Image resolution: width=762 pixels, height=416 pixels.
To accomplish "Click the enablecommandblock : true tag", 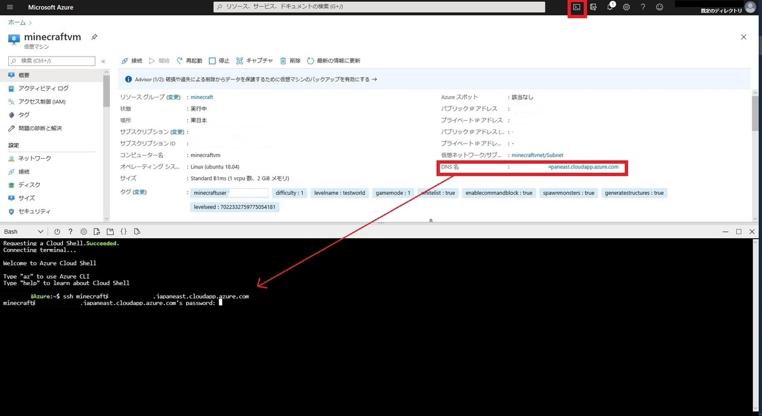I will tap(498, 193).
